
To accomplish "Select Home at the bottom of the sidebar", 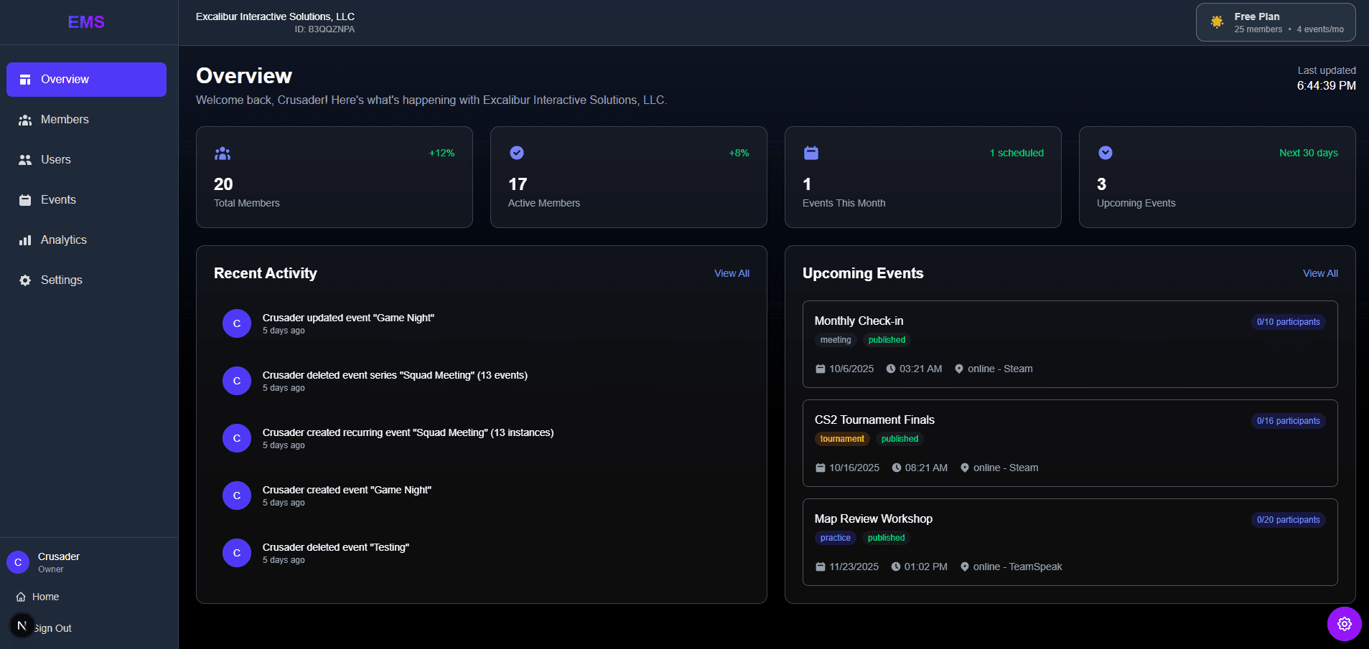I will [45, 596].
